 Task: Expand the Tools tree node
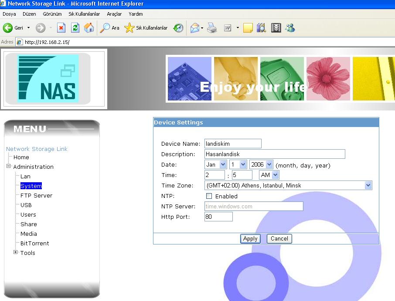click(16, 252)
